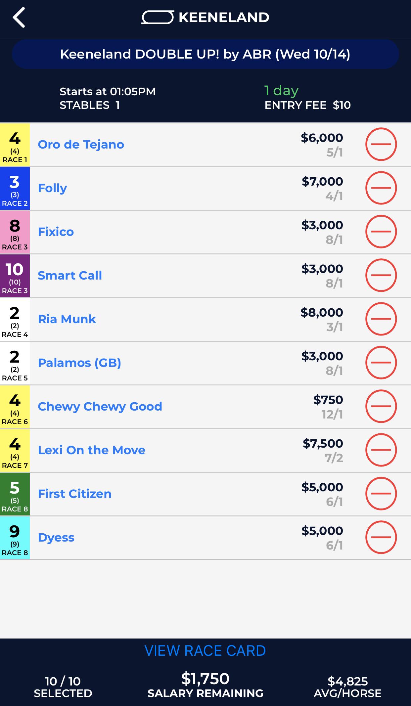
Task: Open View Race Card link
Action: (205, 651)
